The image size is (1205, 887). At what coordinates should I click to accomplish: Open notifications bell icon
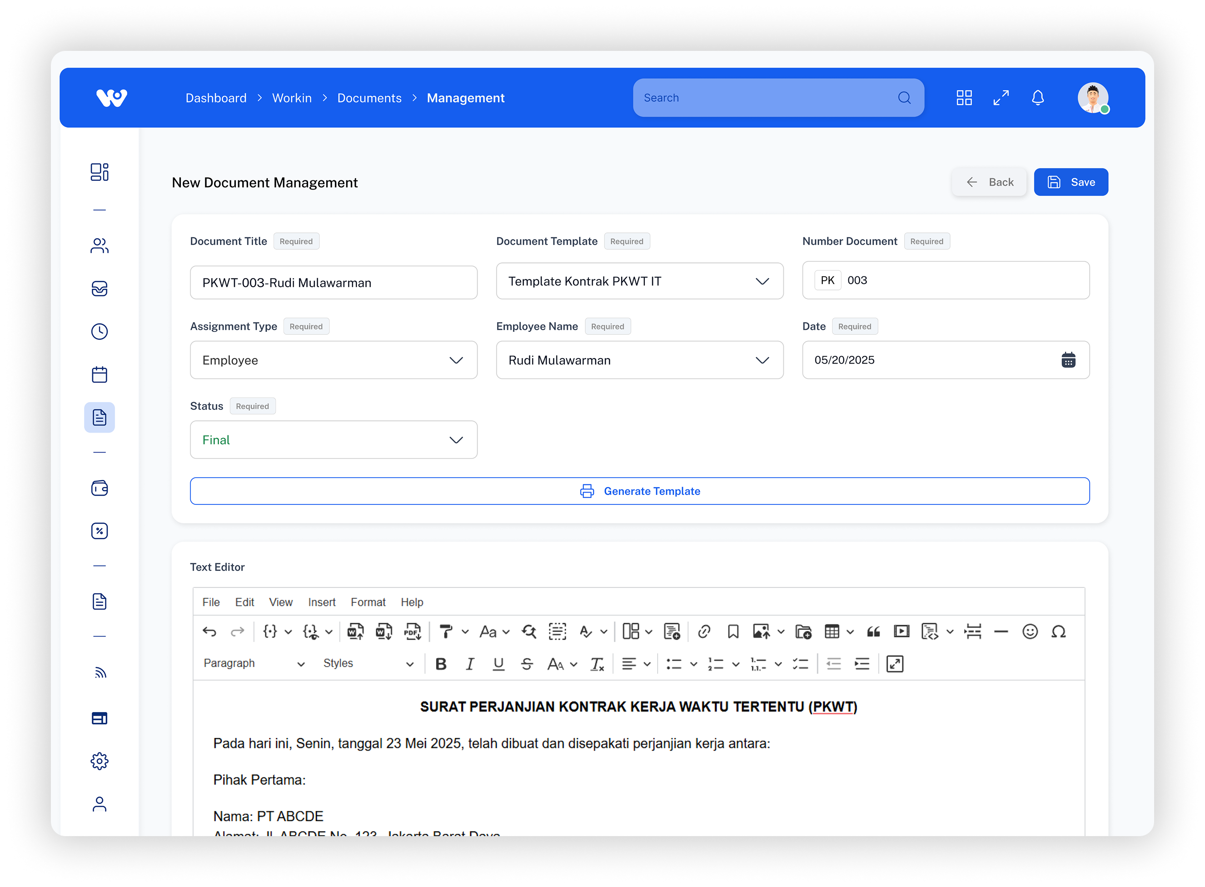click(x=1037, y=98)
